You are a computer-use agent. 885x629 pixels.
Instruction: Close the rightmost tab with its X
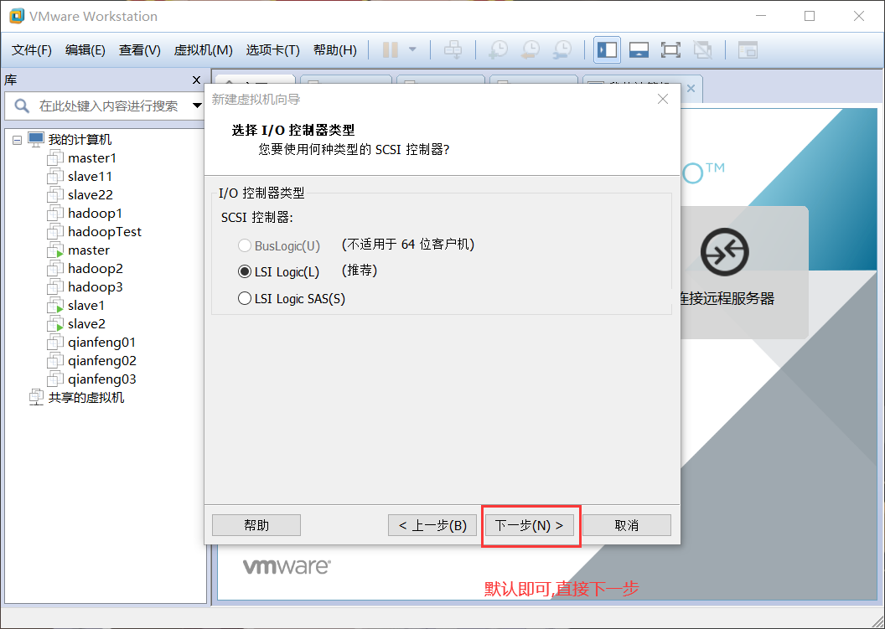691,89
